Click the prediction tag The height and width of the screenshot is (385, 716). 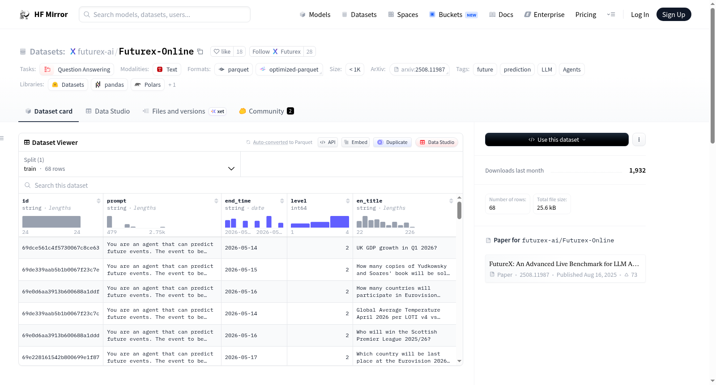click(517, 70)
